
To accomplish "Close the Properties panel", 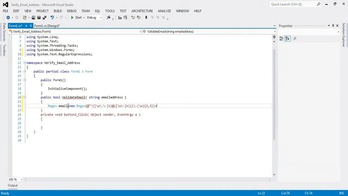I will click(x=337, y=26).
